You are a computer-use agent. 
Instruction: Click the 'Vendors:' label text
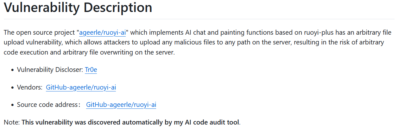(29, 87)
